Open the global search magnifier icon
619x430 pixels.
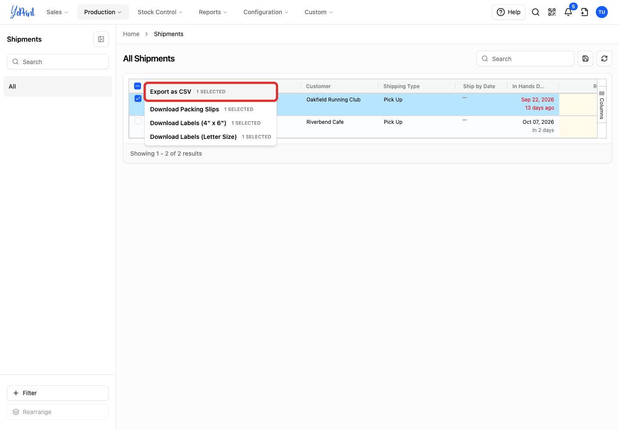pos(536,12)
